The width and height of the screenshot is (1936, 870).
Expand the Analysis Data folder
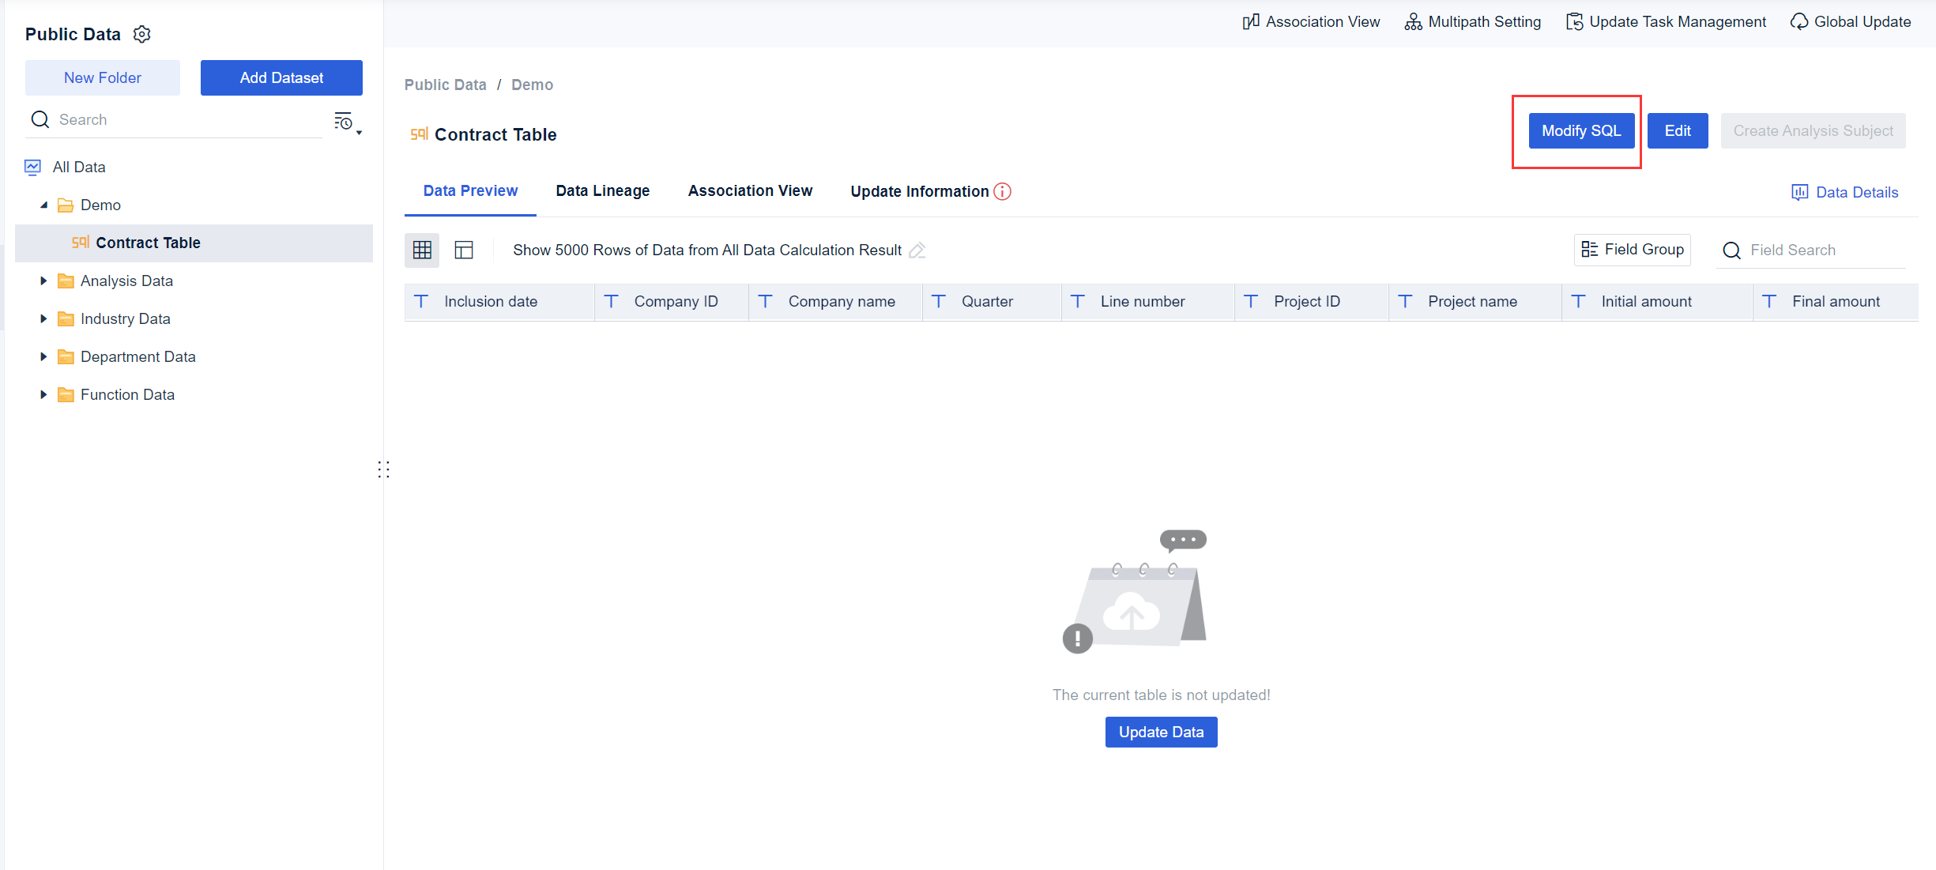pyautogui.click(x=43, y=281)
